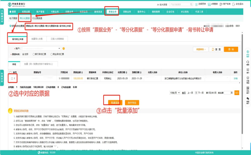Click the orange help question mark icon
This screenshot has height=155, width=251.
(64, 49)
